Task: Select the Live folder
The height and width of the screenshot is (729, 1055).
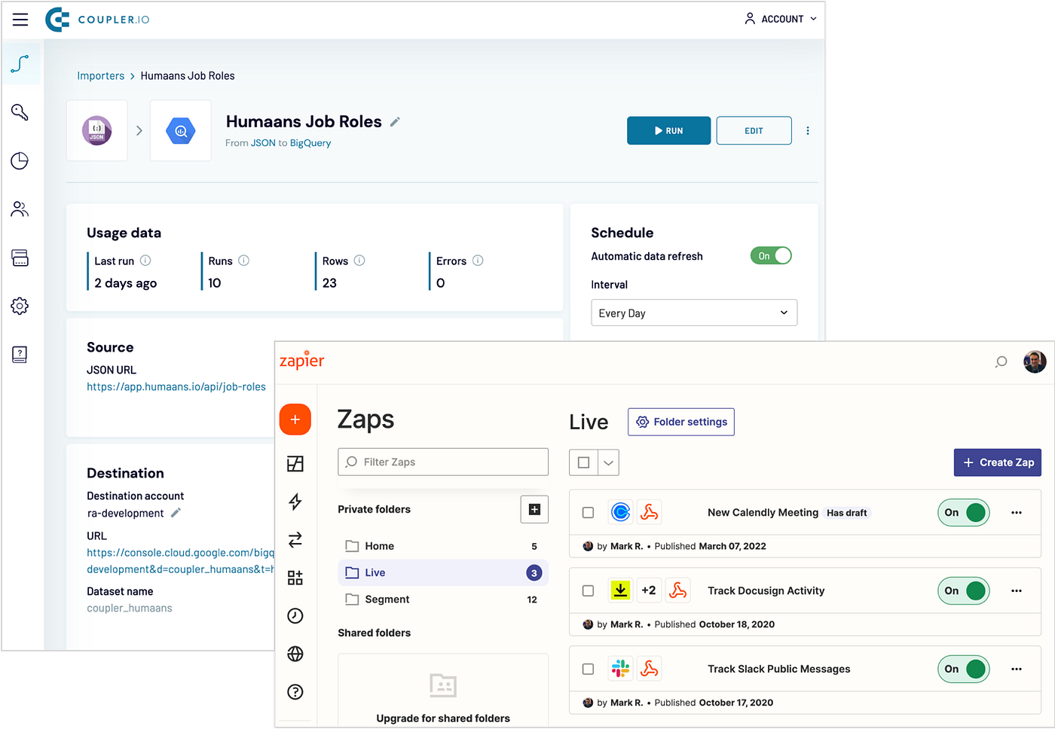Action: pos(442,573)
